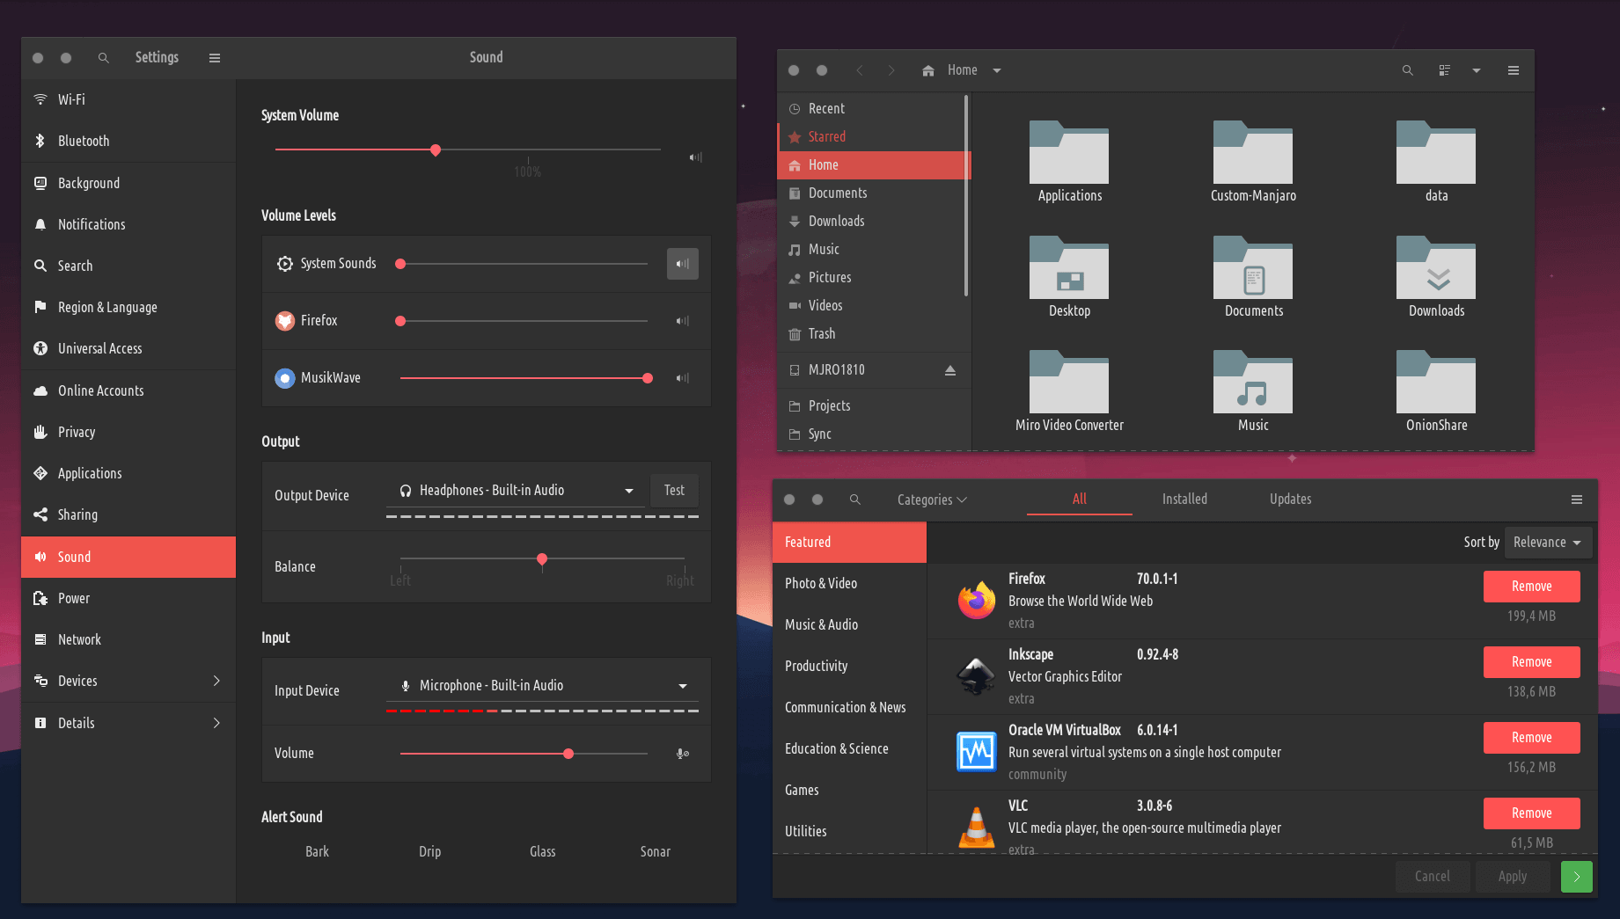Image resolution: width=1620 pixels, height=919 pixels.
Task: Switch to the Installed tab
Action: (x=1184, y=499)
